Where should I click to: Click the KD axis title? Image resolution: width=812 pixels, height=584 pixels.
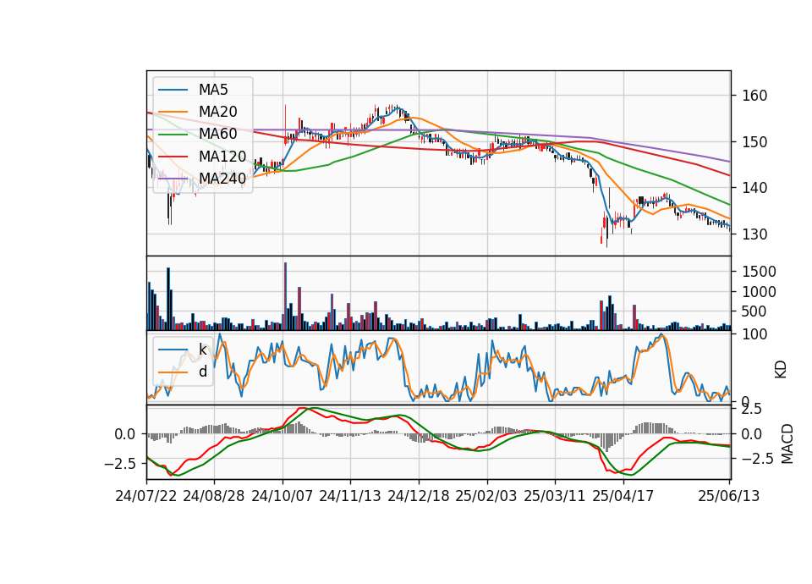pos(781,370)
